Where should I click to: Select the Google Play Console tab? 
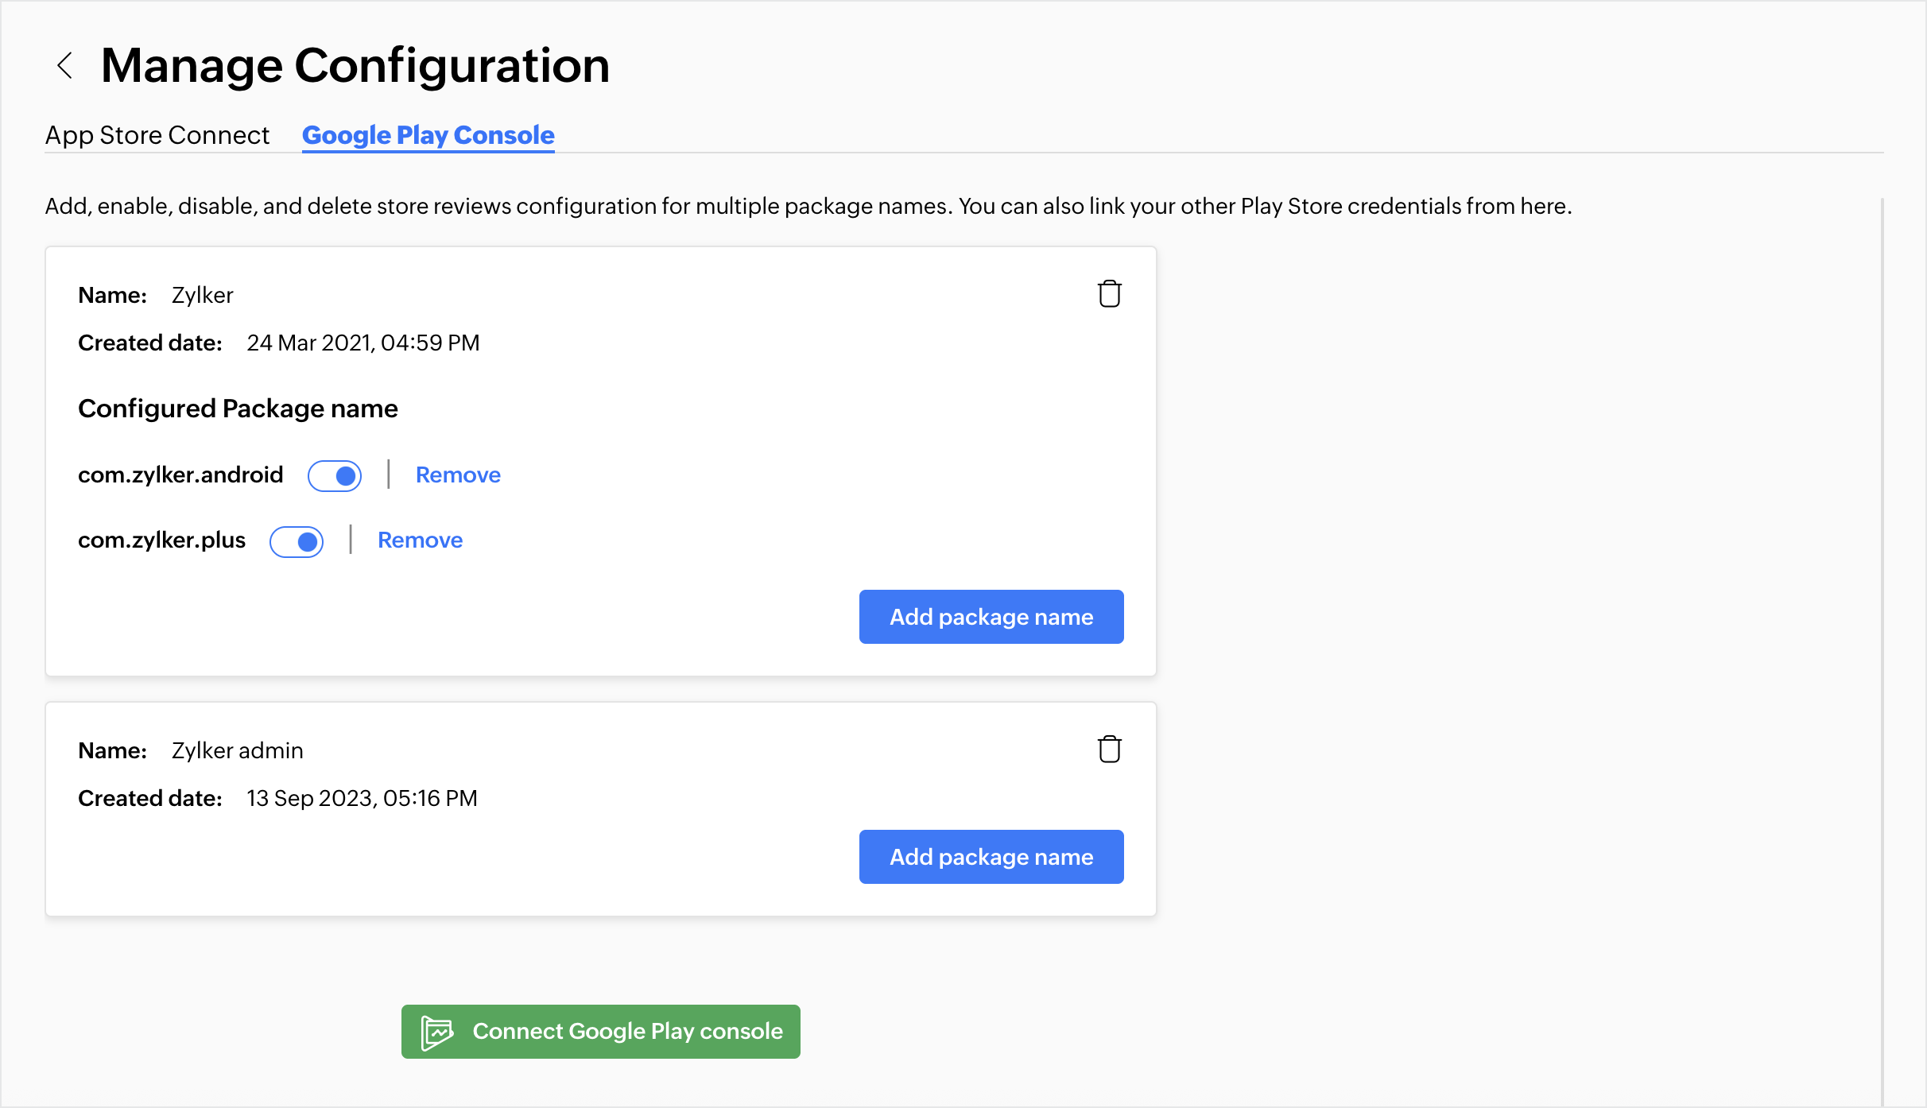[428, 135]
